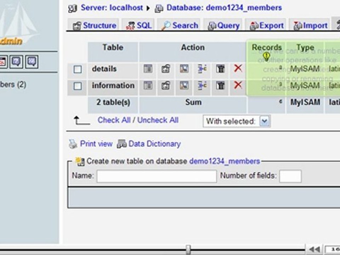
Task: Empty the details table
Action: pos(220,69)
